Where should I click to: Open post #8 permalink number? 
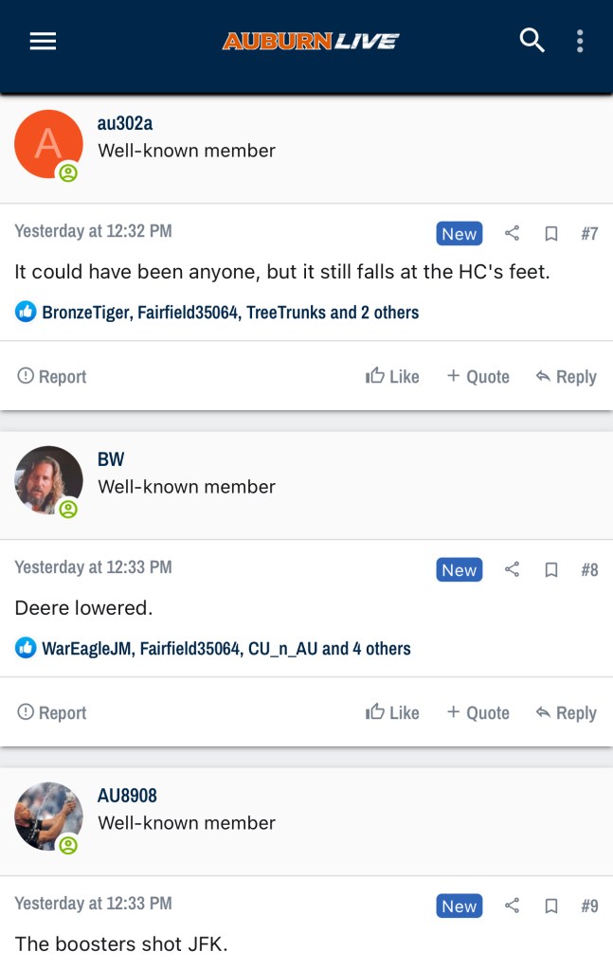pyautogui.click(x=589, y=570)
